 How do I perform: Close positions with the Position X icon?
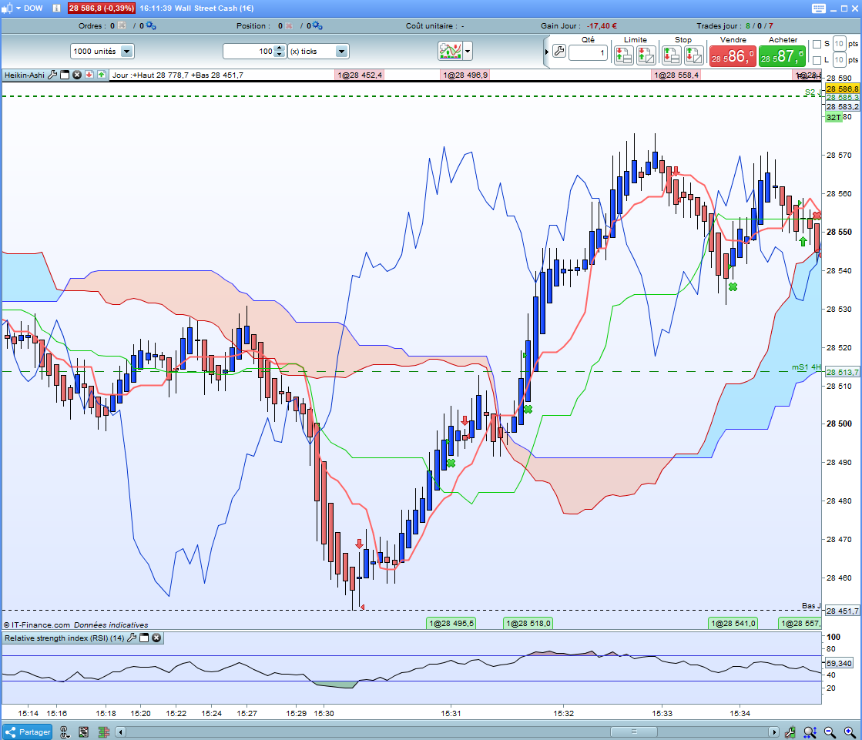point(289,26)
